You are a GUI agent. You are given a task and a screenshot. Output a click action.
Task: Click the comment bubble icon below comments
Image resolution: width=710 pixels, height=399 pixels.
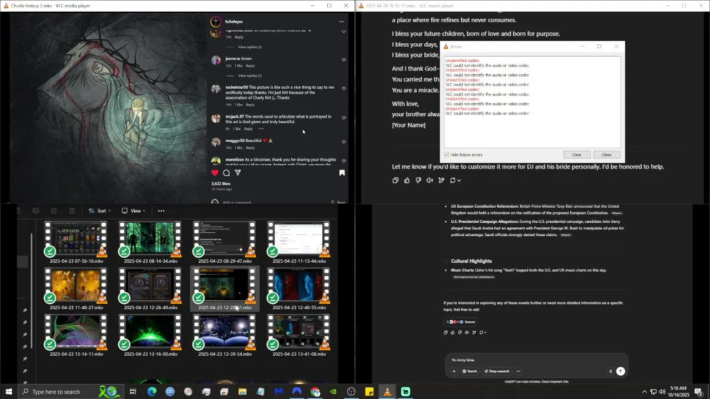click(226, 173)
